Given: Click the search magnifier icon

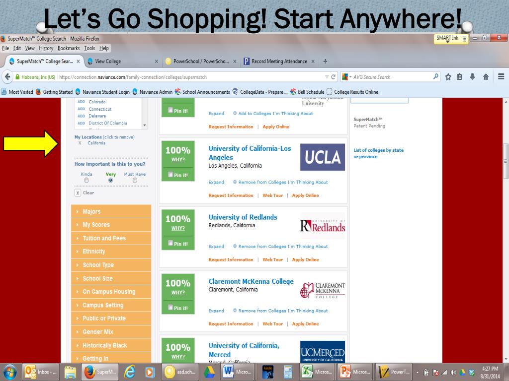Looking at the screenshot, I should pos(435,77).
